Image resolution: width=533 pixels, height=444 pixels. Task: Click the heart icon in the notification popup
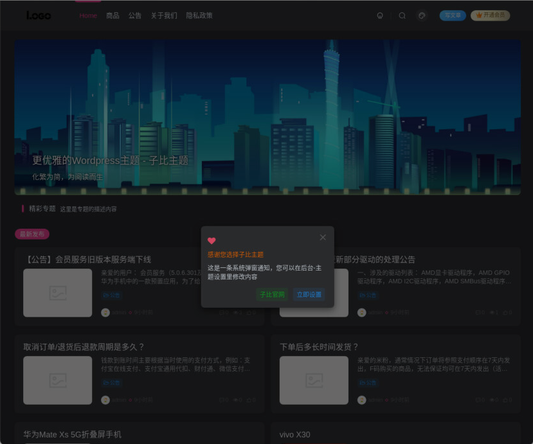(212, 240)
